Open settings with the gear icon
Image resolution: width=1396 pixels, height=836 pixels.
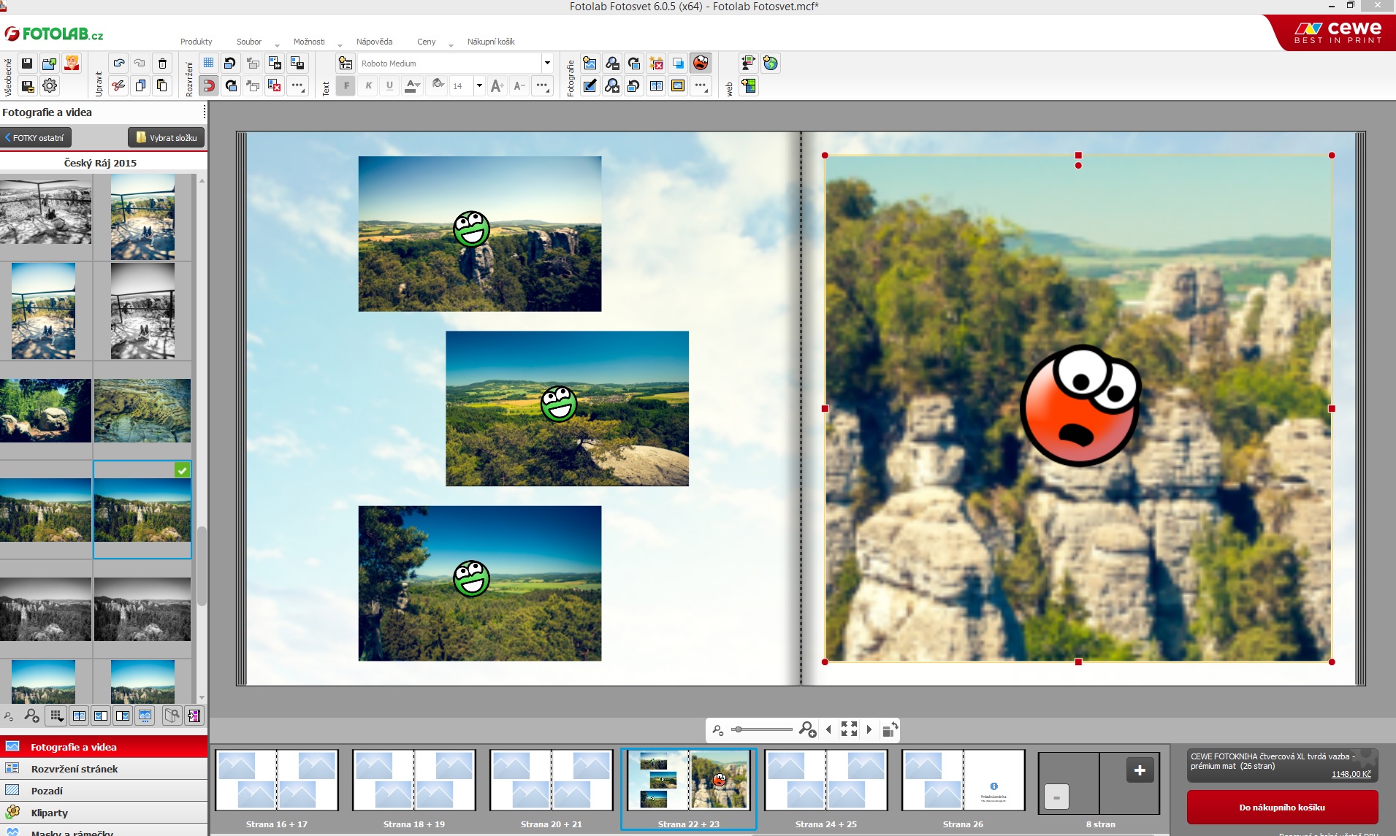(50, 86)
